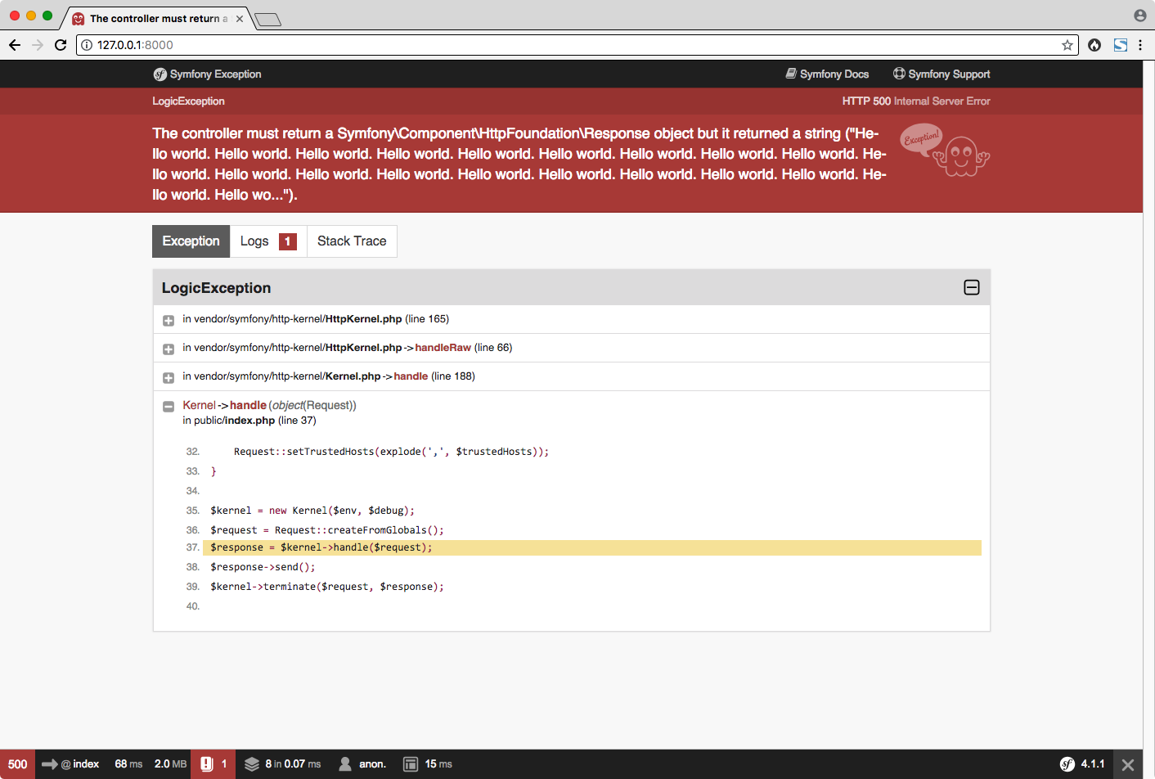Click the cache layers icon in debug toolbar
Viewport: 1155px width, 779px height.
(252, 764)
